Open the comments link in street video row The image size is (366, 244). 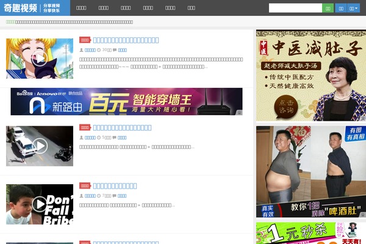click(x=122, y=137)
